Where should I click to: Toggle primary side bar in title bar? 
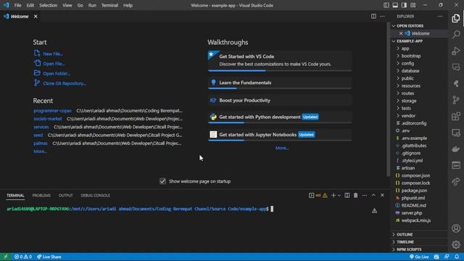[386, 5]
